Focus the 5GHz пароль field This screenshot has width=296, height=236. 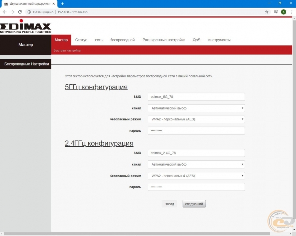[196, 131]
